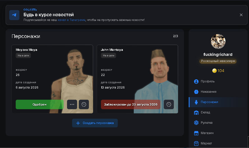View Moyzes Moya history clock icon

[84, 104]
